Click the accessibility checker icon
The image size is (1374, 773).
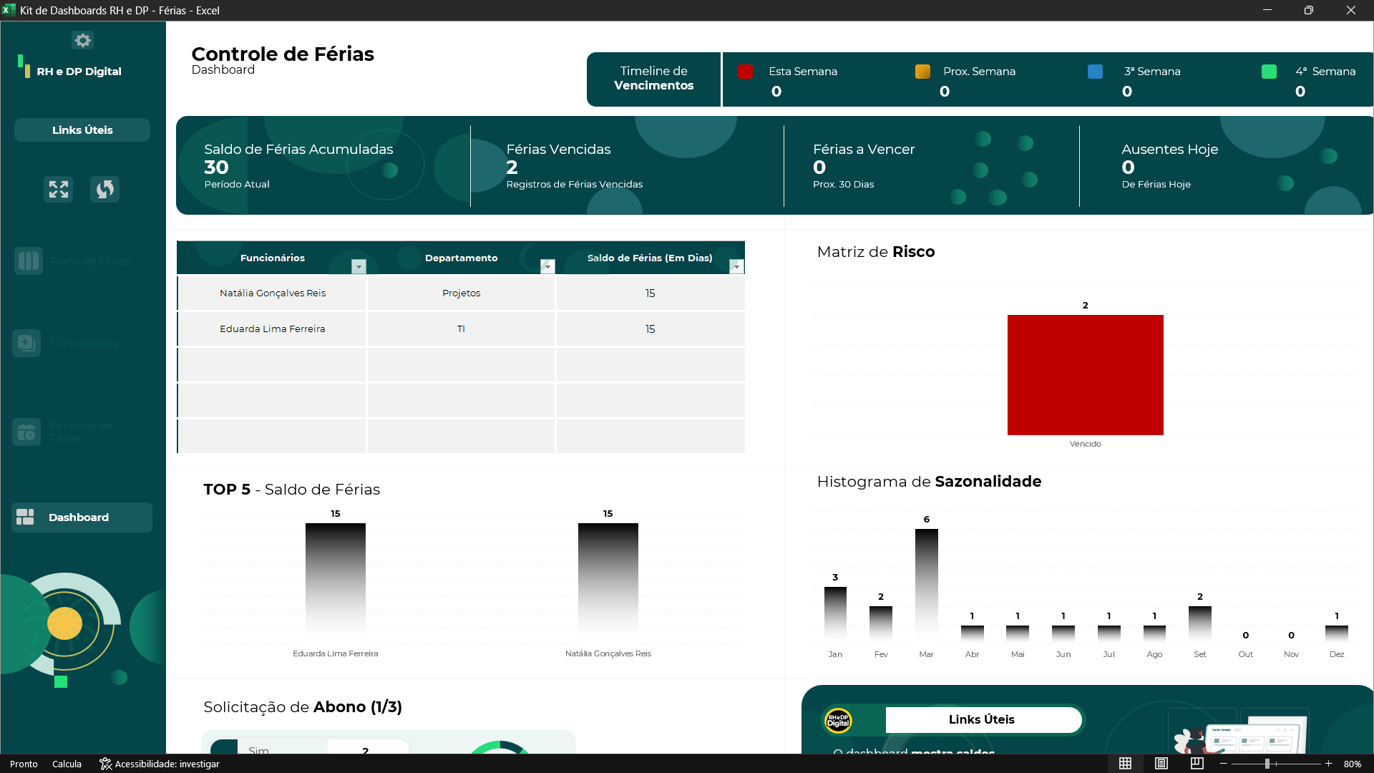tap(105, 764)
